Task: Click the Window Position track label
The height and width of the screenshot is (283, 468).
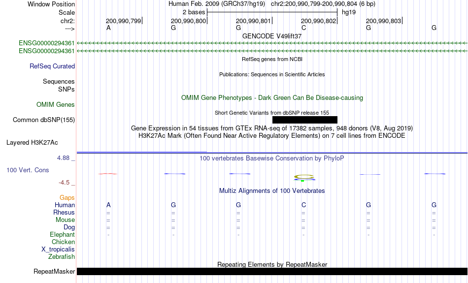Action: pyautogui.click(x=51, y=4)
